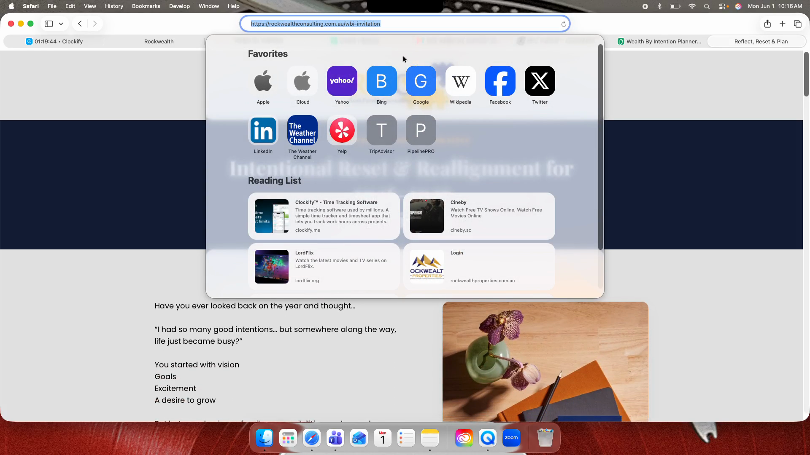This screenshot has width=810, height=455.
Task: Click the Bluetooth menu bar icon
Action: point(659,6)
